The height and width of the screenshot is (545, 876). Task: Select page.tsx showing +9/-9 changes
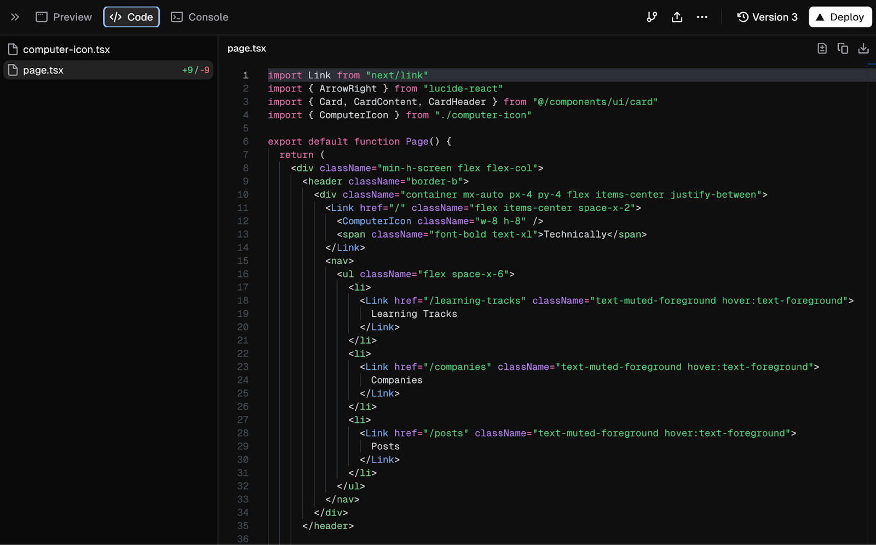44,70
